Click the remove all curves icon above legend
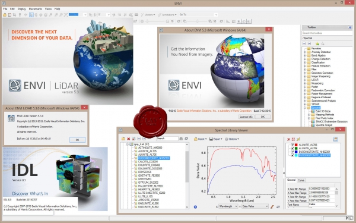This screenshot has height=223, width=356. click(x=293, y=139)
